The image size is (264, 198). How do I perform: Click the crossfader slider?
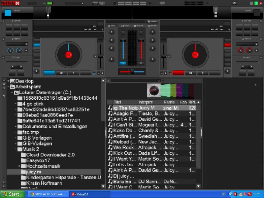tap(132, 72)
